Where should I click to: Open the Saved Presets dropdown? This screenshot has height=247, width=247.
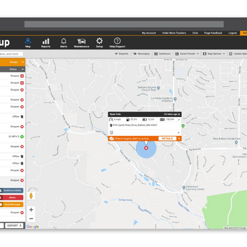pos(187,53)
